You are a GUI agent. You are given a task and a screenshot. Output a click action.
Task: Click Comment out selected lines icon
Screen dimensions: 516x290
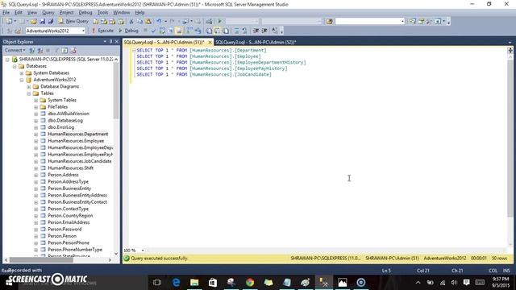click(236, 31)
